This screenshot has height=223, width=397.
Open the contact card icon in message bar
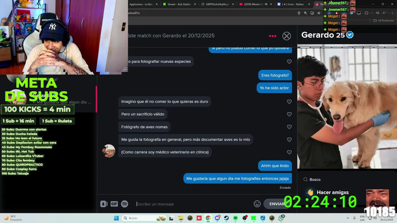[x=104, y=204]
